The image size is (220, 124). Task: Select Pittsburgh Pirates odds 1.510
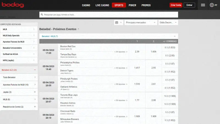(137, 84)
